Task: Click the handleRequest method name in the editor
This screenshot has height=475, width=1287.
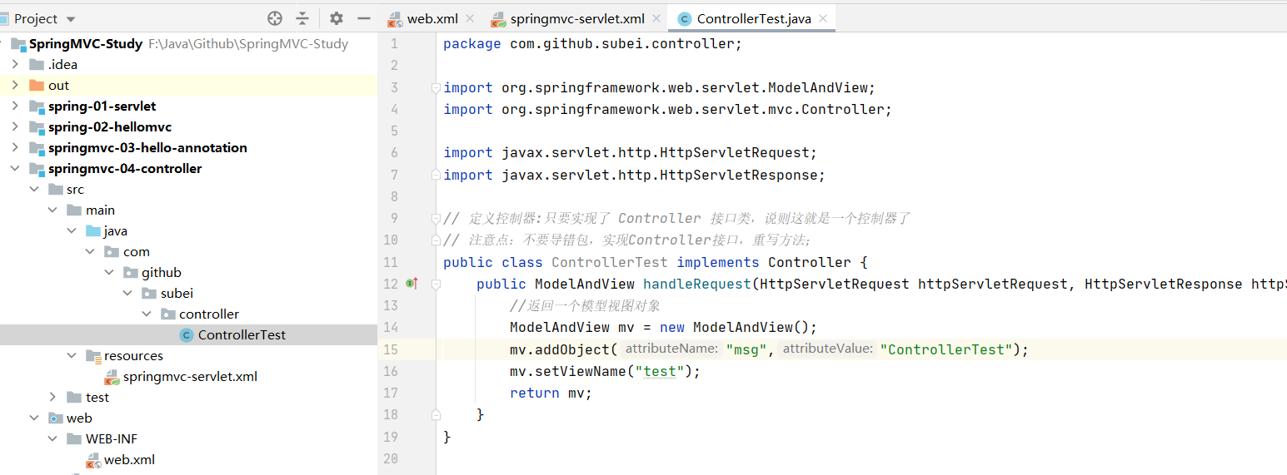Action: coord(696,284)
